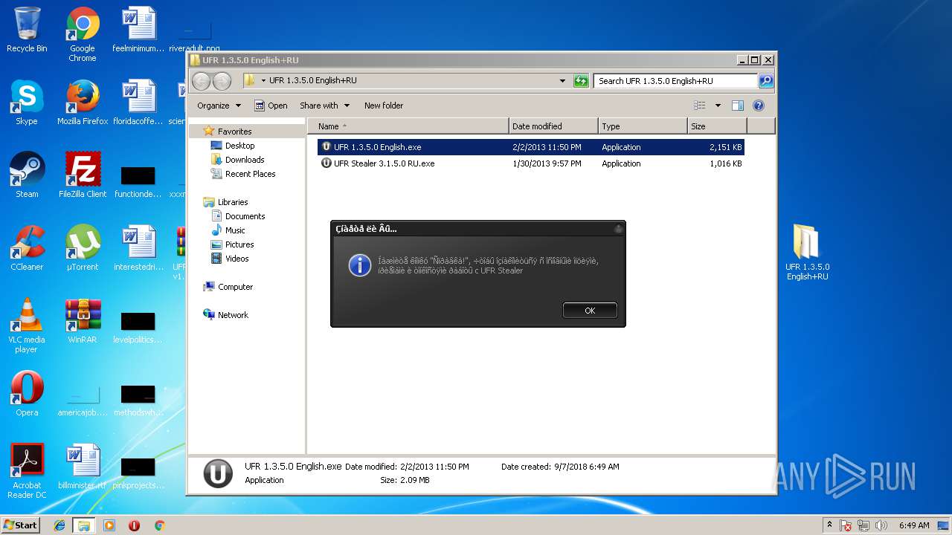Viewport: 952px width, 535px height.
Task: Click the Steam desktop icon
Action: click(x=27, y=175)
